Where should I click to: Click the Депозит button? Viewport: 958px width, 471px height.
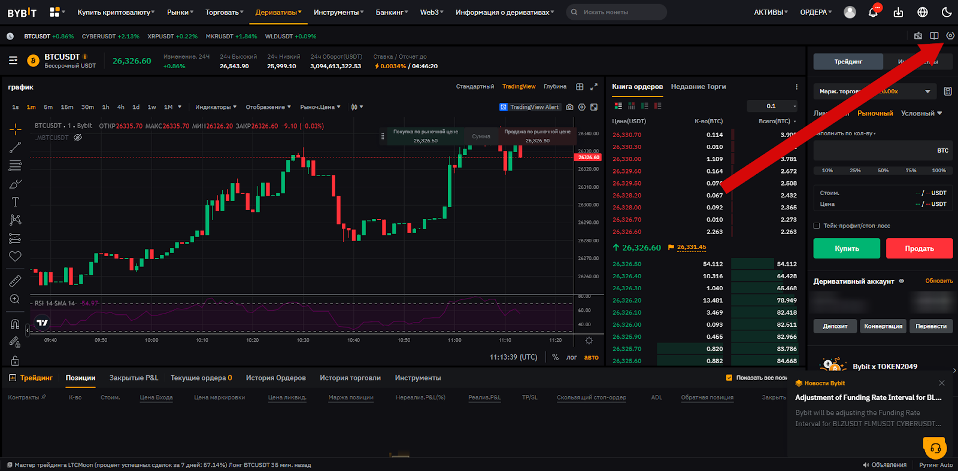pyautogui.click(x=835, y=326)
